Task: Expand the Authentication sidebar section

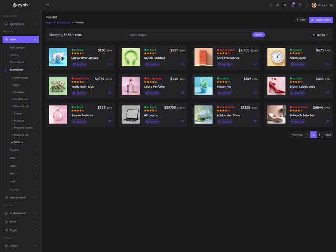Action: (x=21, y=213)
